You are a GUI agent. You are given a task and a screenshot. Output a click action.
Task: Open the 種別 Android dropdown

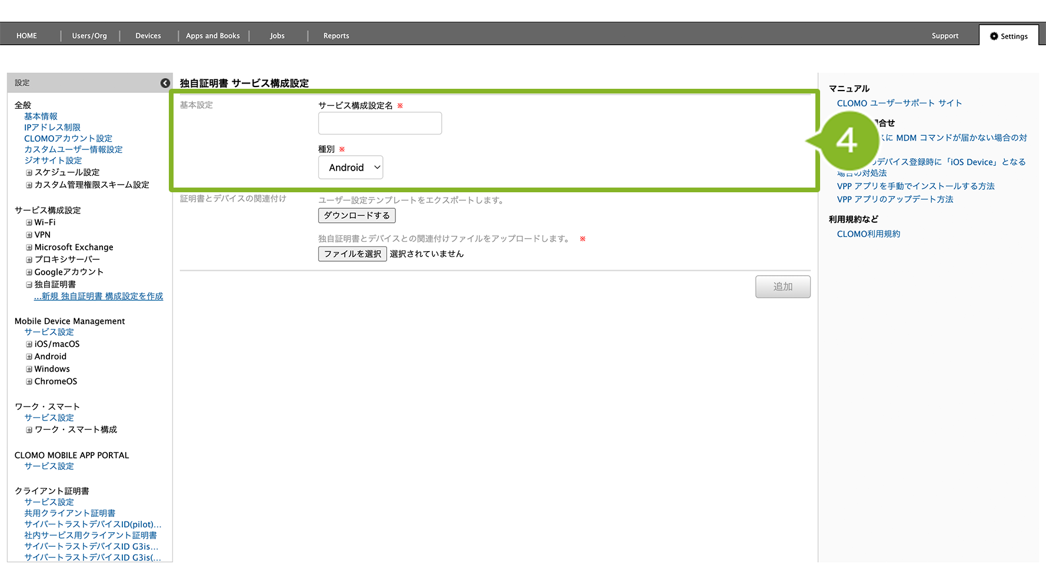(x=351, y=168)
